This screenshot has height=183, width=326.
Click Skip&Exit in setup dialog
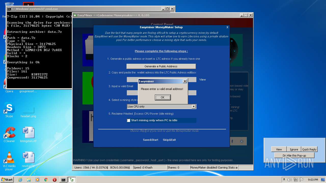tap(169, 140)
